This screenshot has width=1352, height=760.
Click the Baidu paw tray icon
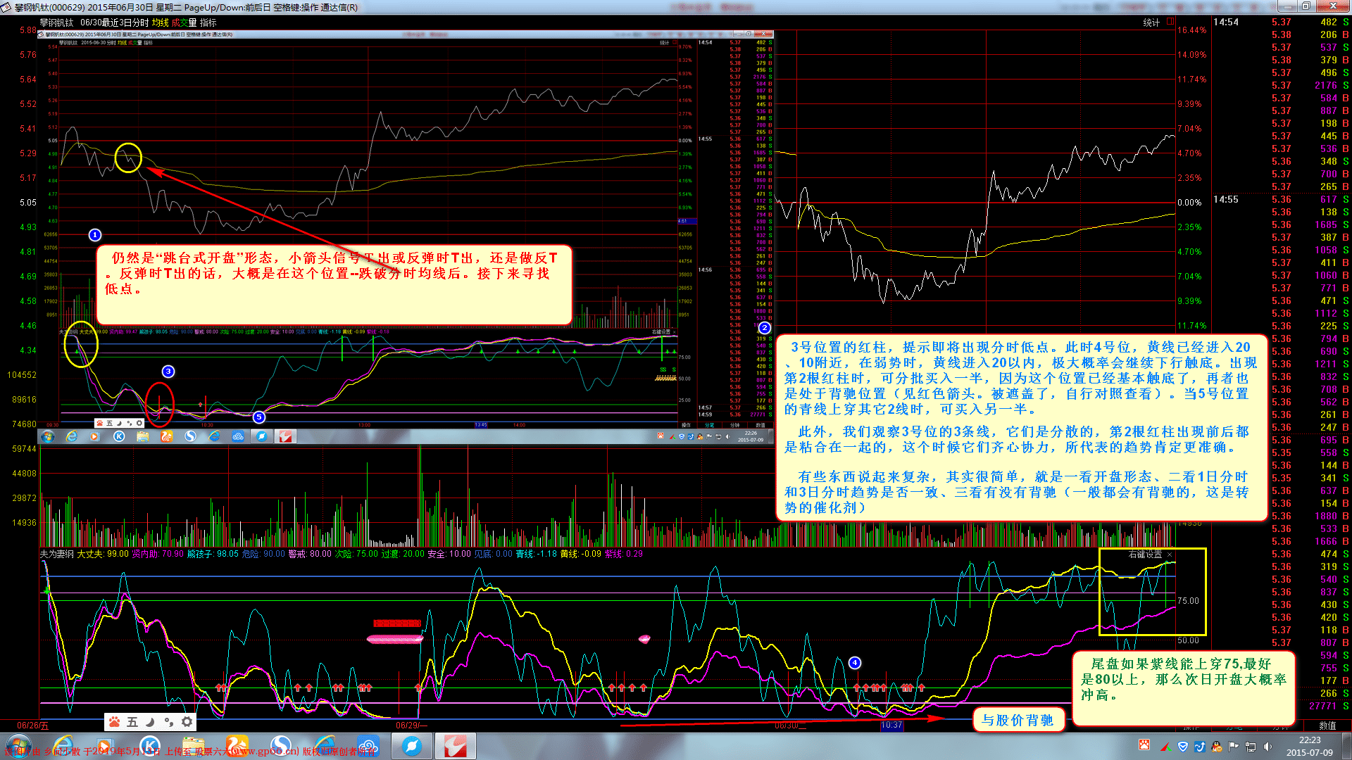(x=1145, y=745)
